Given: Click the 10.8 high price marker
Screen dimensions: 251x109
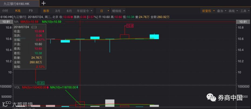Looking at the screenshot, I should click(x=130, y=26).
